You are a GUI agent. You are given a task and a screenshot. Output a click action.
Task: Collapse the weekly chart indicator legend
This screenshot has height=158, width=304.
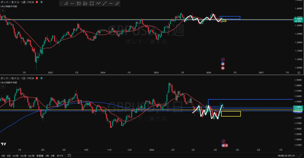pyautogui.click(x=3, y=10)
